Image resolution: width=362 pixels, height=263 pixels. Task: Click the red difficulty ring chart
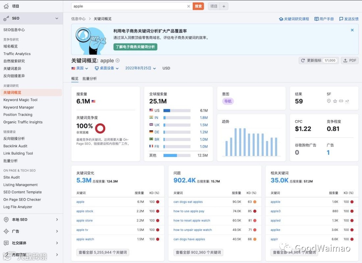tap(100, 128)
